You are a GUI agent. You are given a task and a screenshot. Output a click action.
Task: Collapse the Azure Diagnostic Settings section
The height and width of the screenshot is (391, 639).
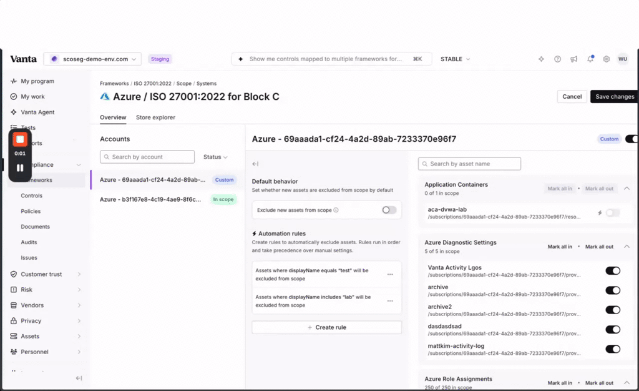click(627, 246)
